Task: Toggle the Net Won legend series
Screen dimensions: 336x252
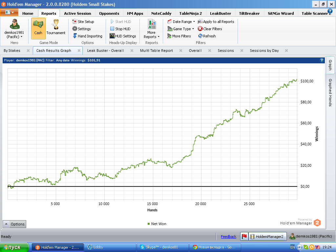Action: pos(157,224)
